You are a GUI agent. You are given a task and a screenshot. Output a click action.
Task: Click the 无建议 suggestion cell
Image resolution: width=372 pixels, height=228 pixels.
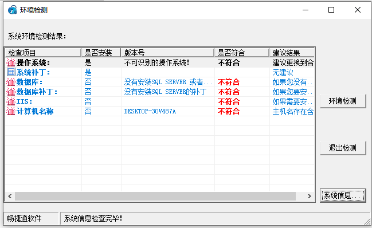tap(283, 72)
